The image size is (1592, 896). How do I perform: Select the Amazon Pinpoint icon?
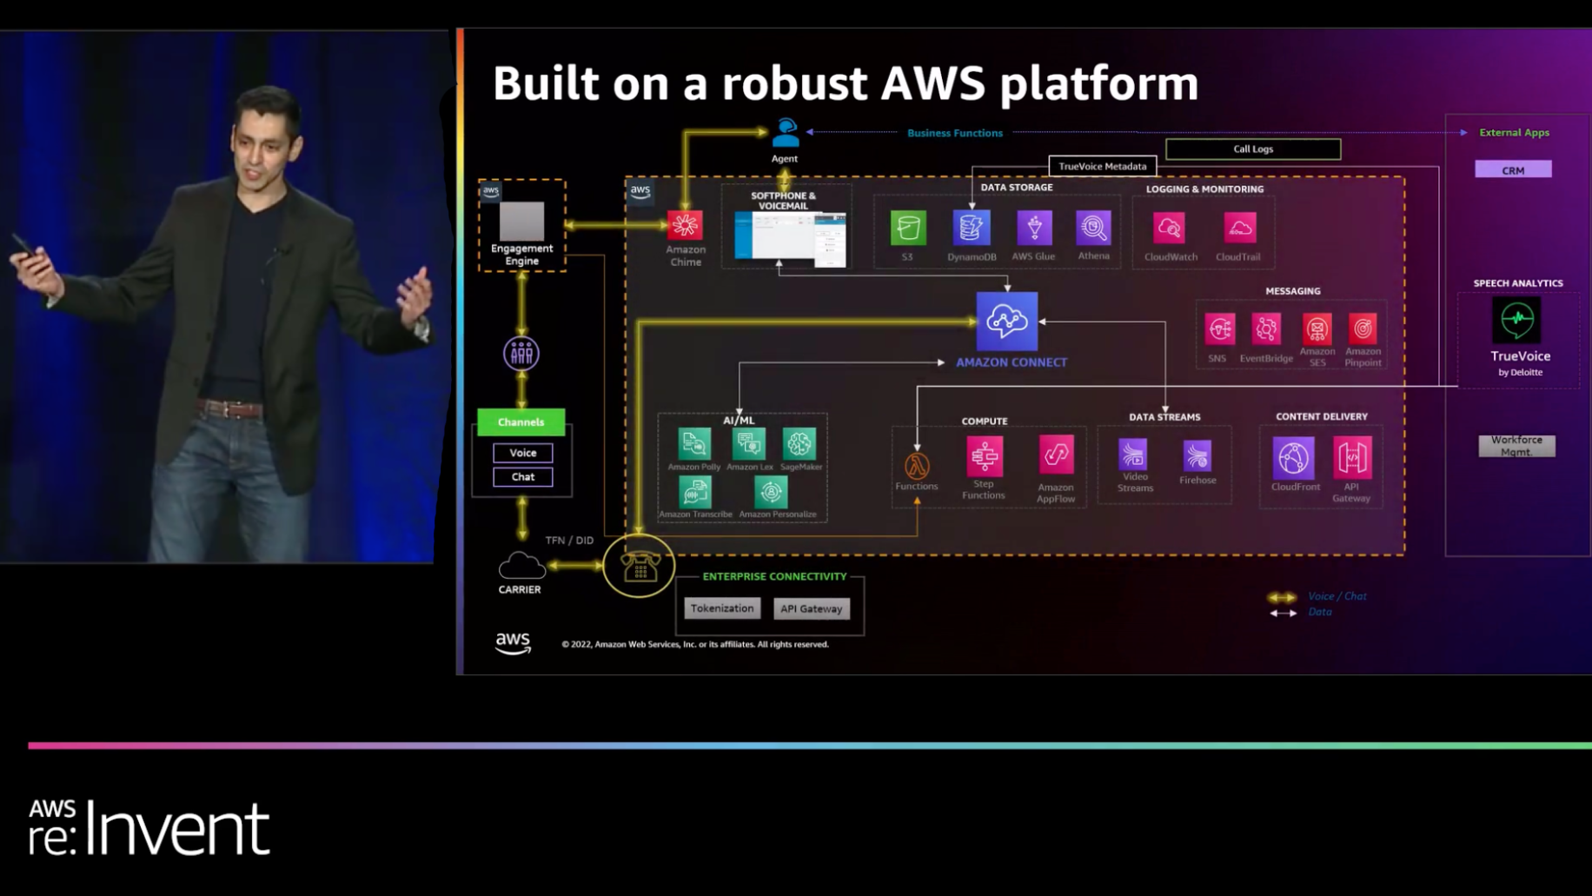coord(1363,329)
